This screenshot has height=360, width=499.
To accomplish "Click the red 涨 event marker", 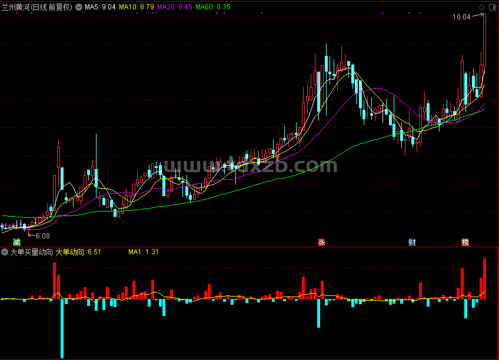I will (321, 242).
